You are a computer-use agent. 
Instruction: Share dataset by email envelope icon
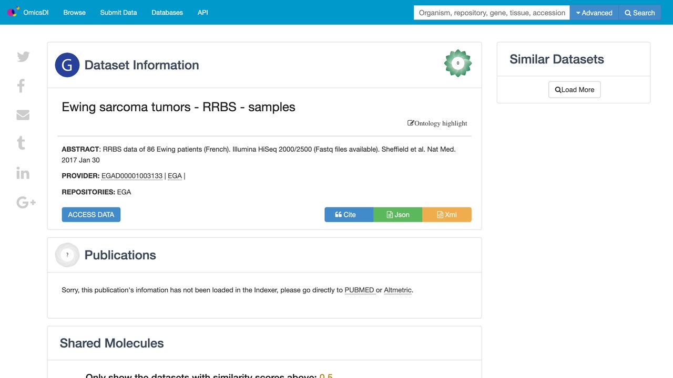23,114
